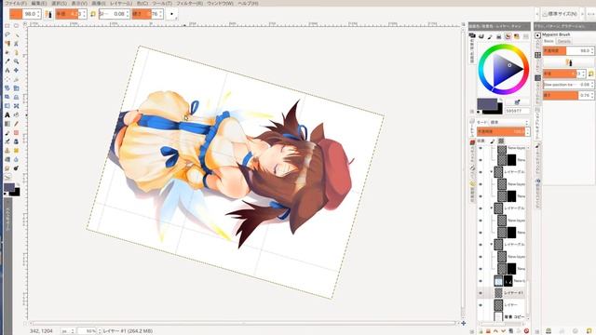Select the Blur droplet tool
Image resolution: width=596 pixels, height=335 pixels.
pyautogui.click(x=17, y=159)
